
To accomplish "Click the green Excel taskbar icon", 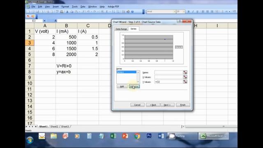I will pyautogui.click(x=113, y=136).
